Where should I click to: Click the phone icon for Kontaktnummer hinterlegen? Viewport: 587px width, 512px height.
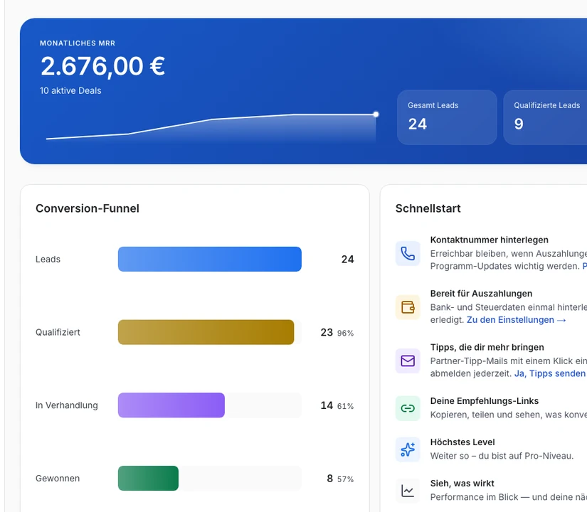[x=408, y=253]
